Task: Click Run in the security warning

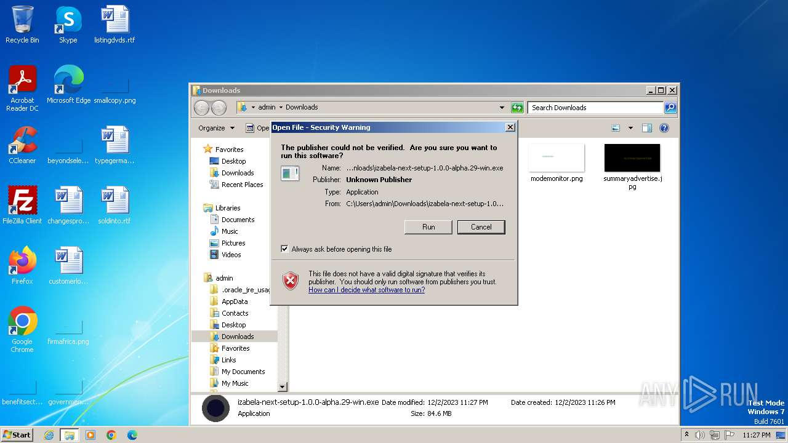Action: 428,227
